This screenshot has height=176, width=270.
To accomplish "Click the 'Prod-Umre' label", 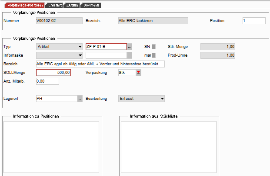I will pyautogui.click(x=177, y=55).
